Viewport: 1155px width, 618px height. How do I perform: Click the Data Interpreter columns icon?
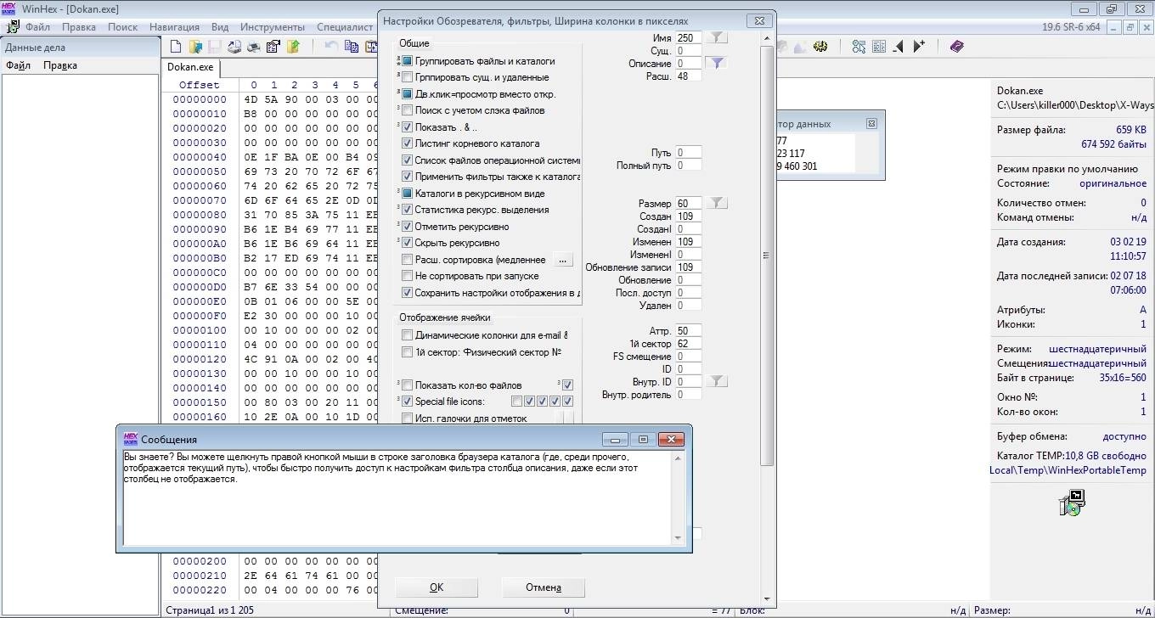click(x=878, y=47)
